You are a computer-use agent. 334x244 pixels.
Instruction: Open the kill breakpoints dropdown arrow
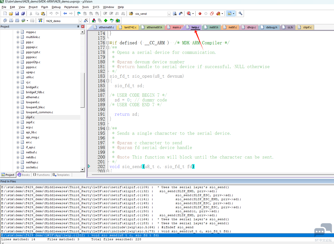pos(222,14)
